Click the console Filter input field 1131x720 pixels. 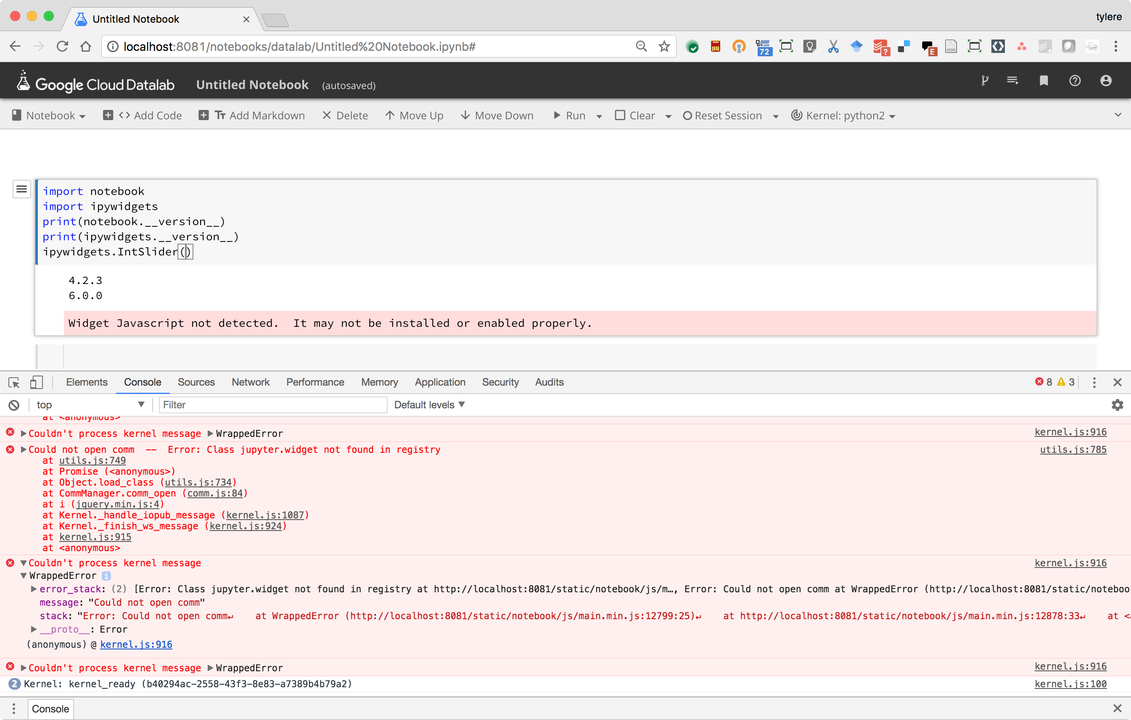point(272,405)
